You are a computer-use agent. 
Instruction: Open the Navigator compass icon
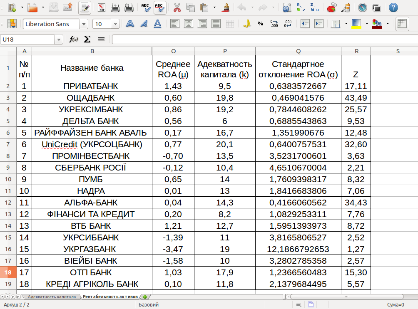(x=362, y=7)
